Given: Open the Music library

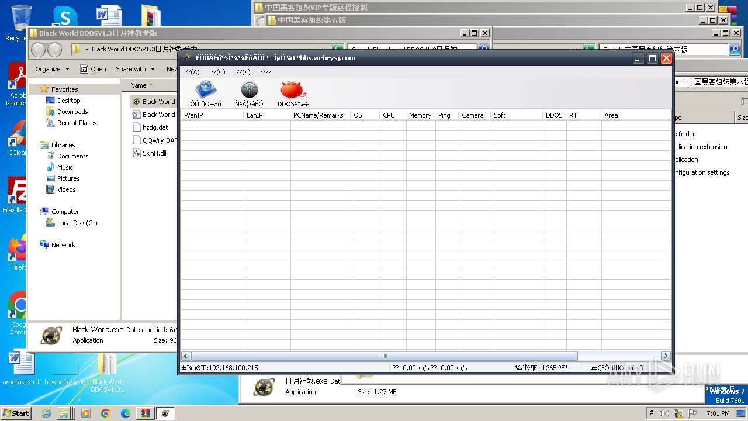Looking at the screenshot, I should pyautogui.click(x=65, y=167).
